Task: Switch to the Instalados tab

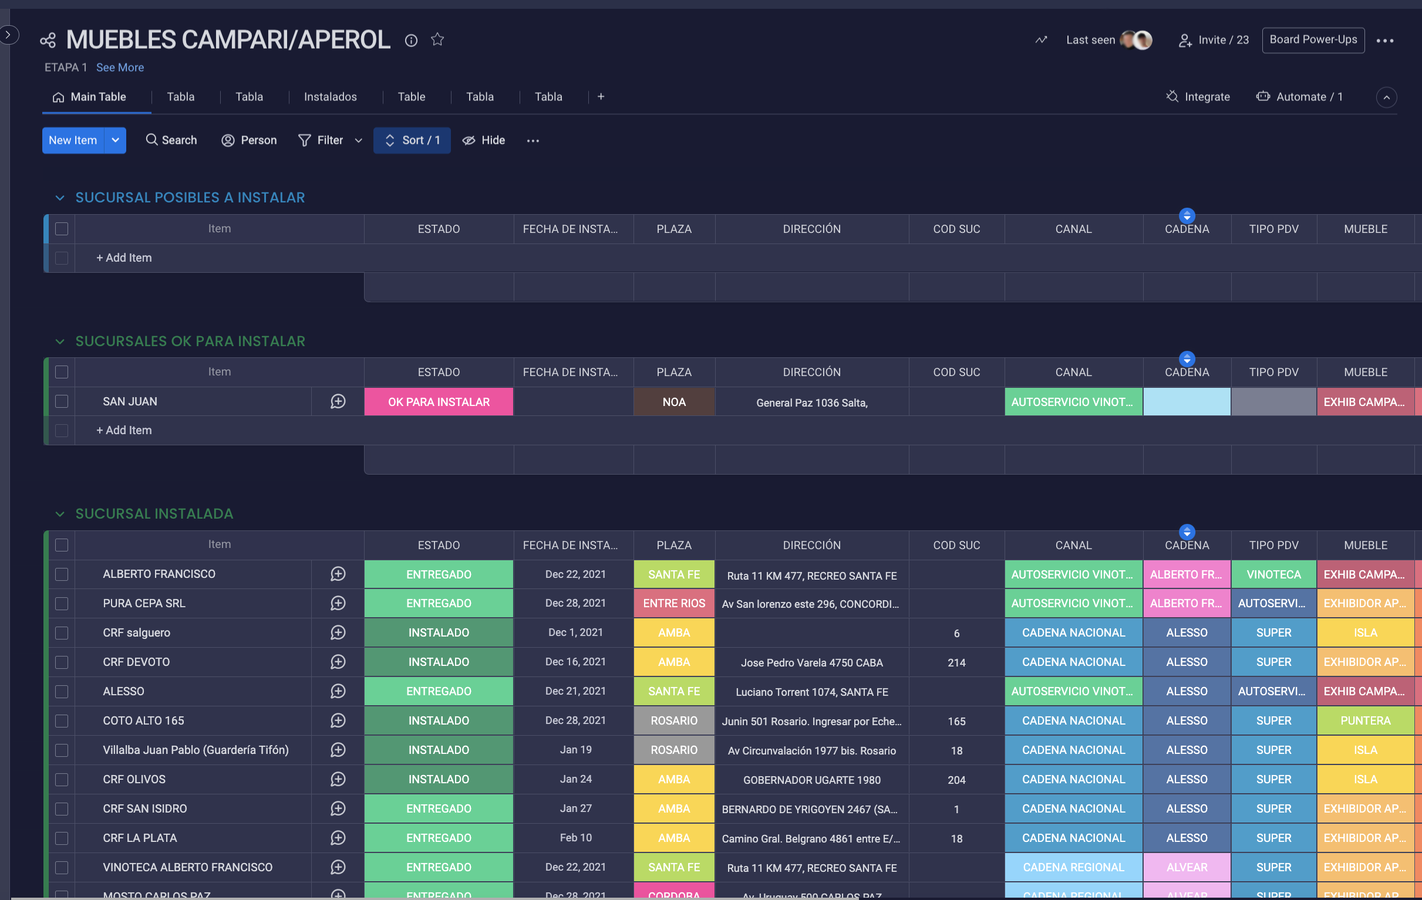Action: (330, 97)
